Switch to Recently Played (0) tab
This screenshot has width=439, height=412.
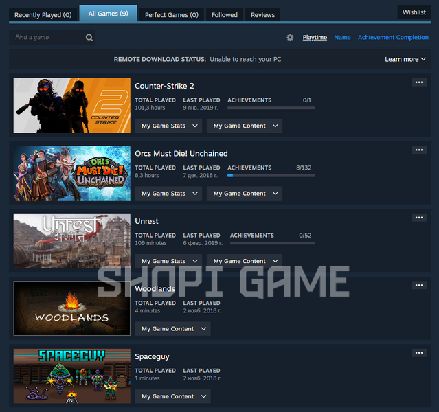tap(43, 15)
